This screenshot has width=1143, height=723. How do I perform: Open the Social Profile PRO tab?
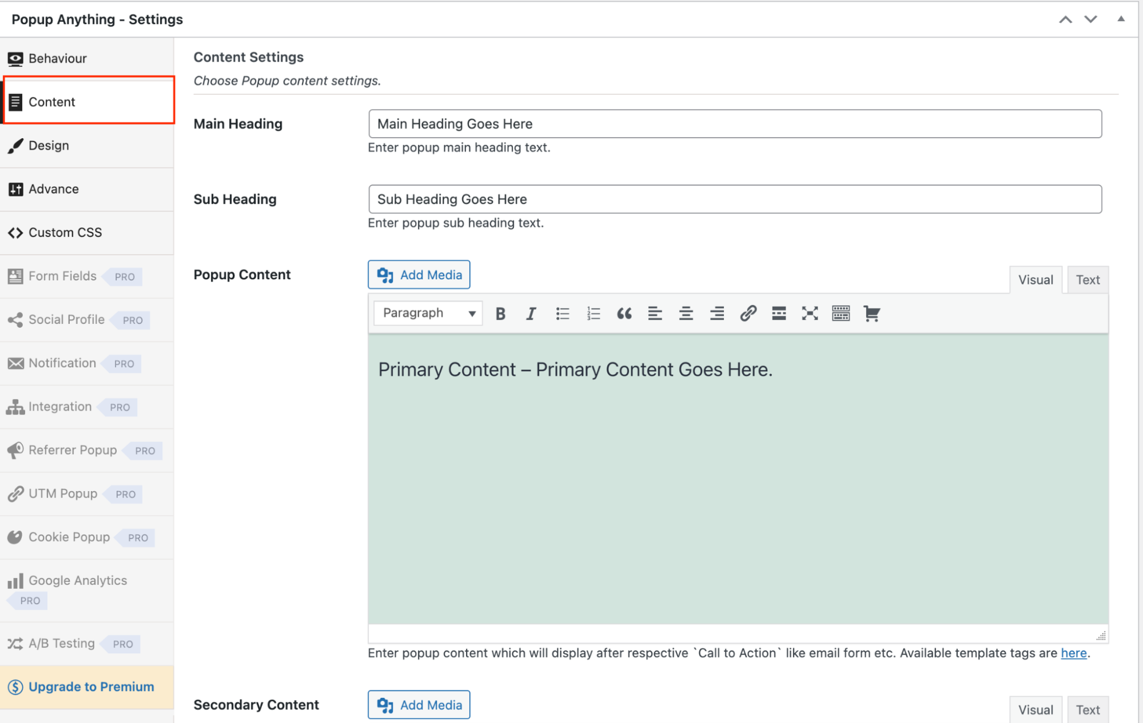87,320
